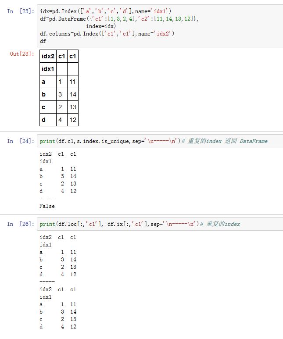Select row label c in DataFrame table
This screenshot has width=283, height=339.
pyautogui.click(x=43, y=107)
